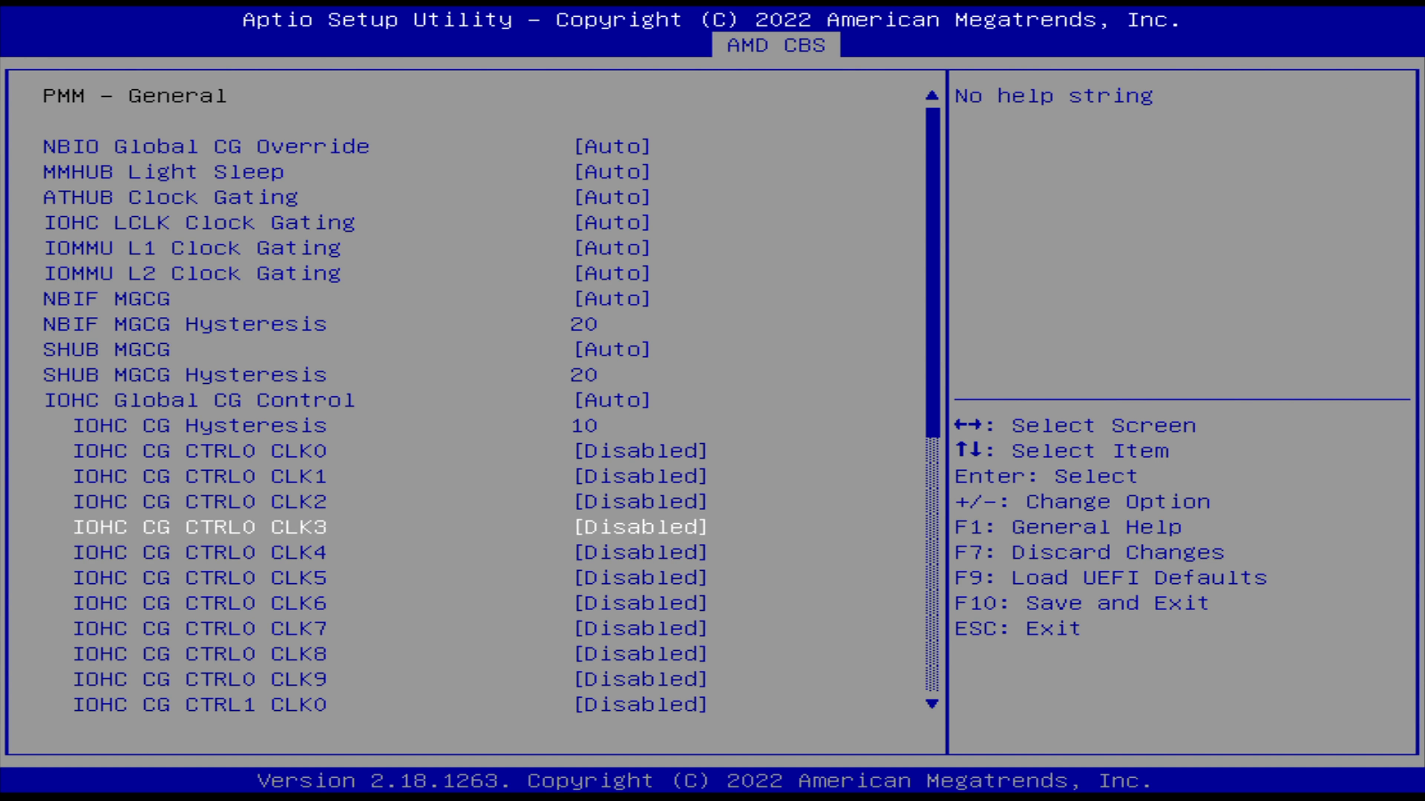Click the settings list scrollbar thumb
The image size is (1425, 801).
pyautogui.click(x=932, y=272)
